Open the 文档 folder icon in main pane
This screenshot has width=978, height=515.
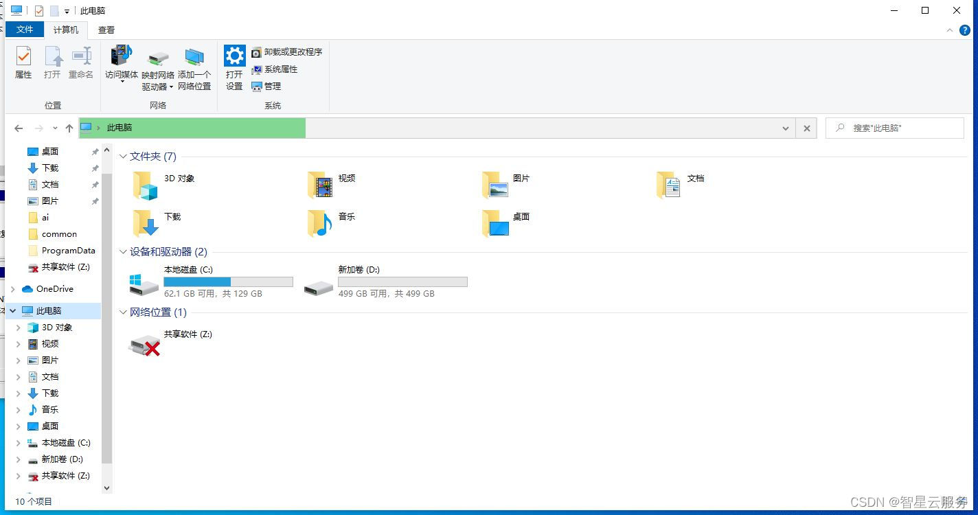[x=669, y=185]
